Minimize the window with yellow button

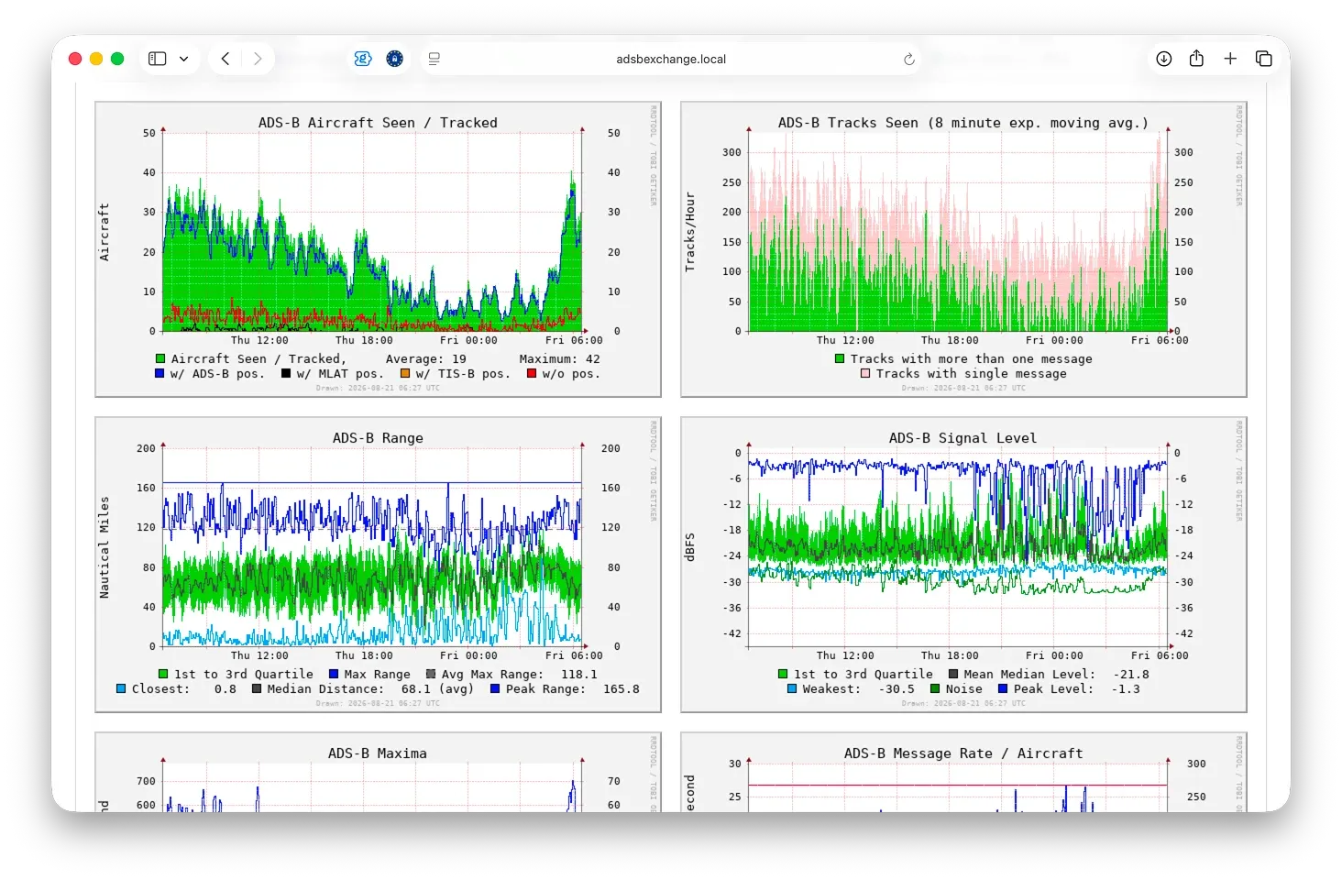[x=96, y=59]
